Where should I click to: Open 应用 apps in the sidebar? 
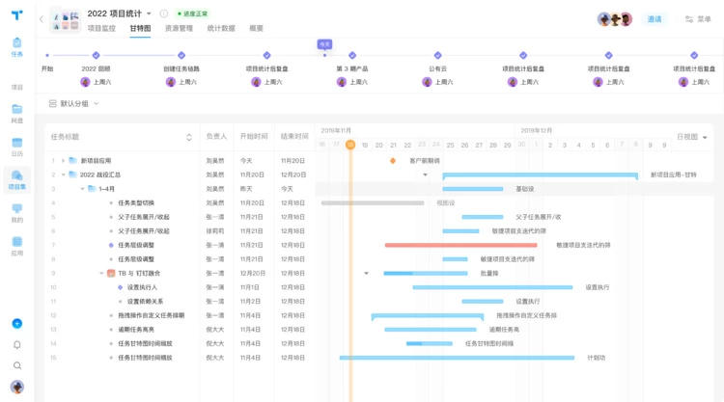[16, 246]
